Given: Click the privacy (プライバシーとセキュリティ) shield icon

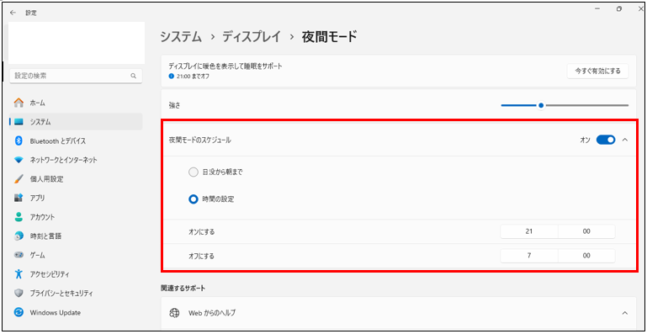Looking at the screenshot, I should click(19, 294).
